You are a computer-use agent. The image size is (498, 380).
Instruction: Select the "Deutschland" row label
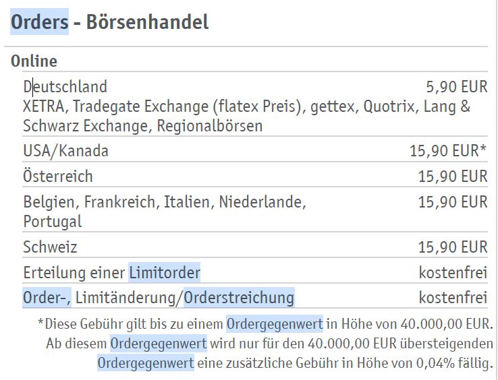[x=65, y=86]
